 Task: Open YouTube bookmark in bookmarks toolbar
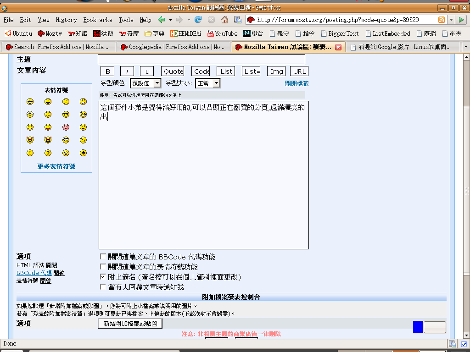point(222,33)
